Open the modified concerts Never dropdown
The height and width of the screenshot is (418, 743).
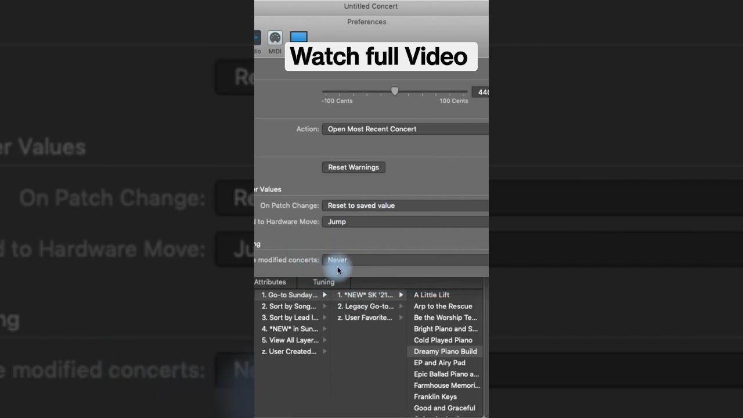coord(405,260)
